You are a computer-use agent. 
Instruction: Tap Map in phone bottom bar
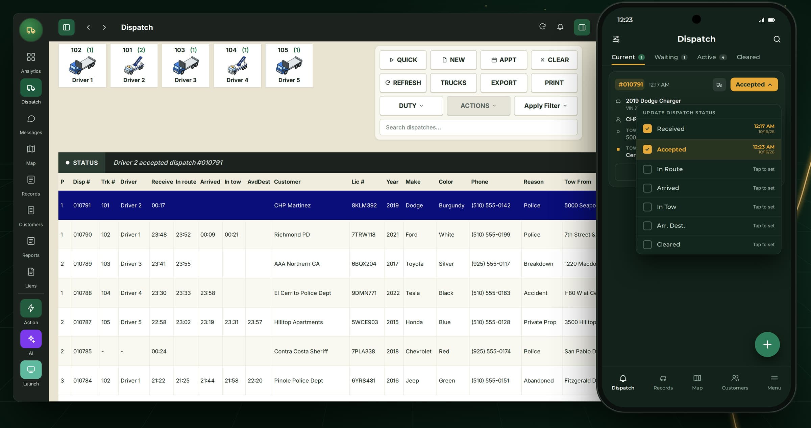pyautogui.click(x=697, y=382)
